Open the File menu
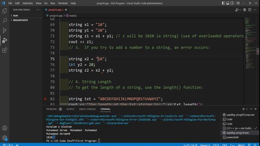The width and height of the screenshot is (260, 146). click(10, 3)
